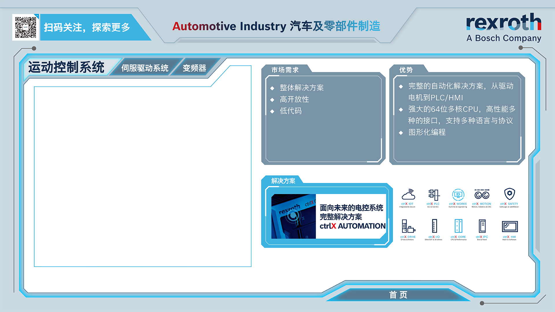Viewport: 555px width, 312px height.
Task: Open the ctrlX AUTOMATION solution banner
Action: click(329, 216)
